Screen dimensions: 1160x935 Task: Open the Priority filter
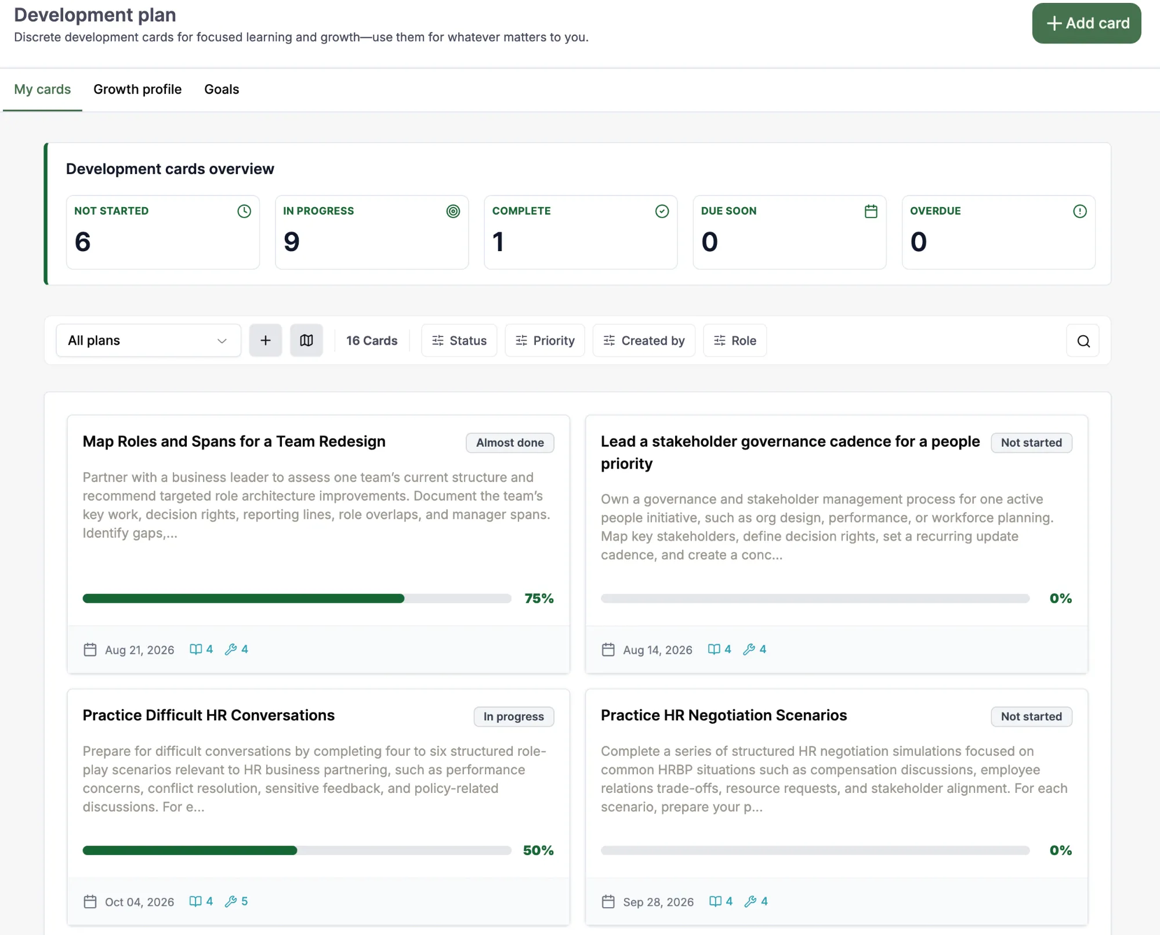tap(545, 340)
